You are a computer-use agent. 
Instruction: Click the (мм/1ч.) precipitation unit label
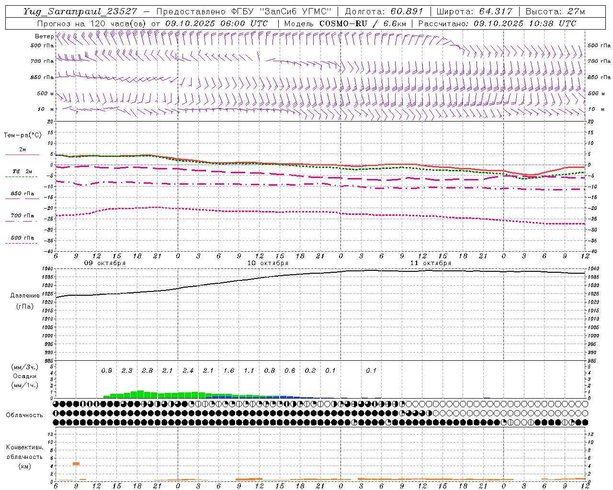tap(24, 385)
